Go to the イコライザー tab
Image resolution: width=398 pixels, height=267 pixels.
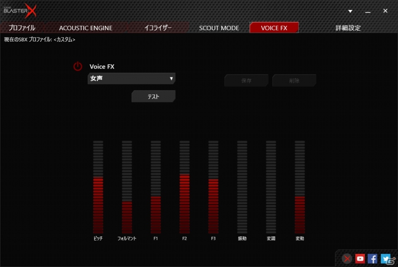pyautogui.click(x=158, y=28)
